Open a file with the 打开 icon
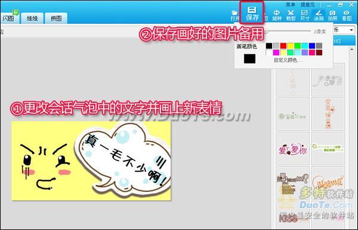The image size is (358, 230). [234, 15]
